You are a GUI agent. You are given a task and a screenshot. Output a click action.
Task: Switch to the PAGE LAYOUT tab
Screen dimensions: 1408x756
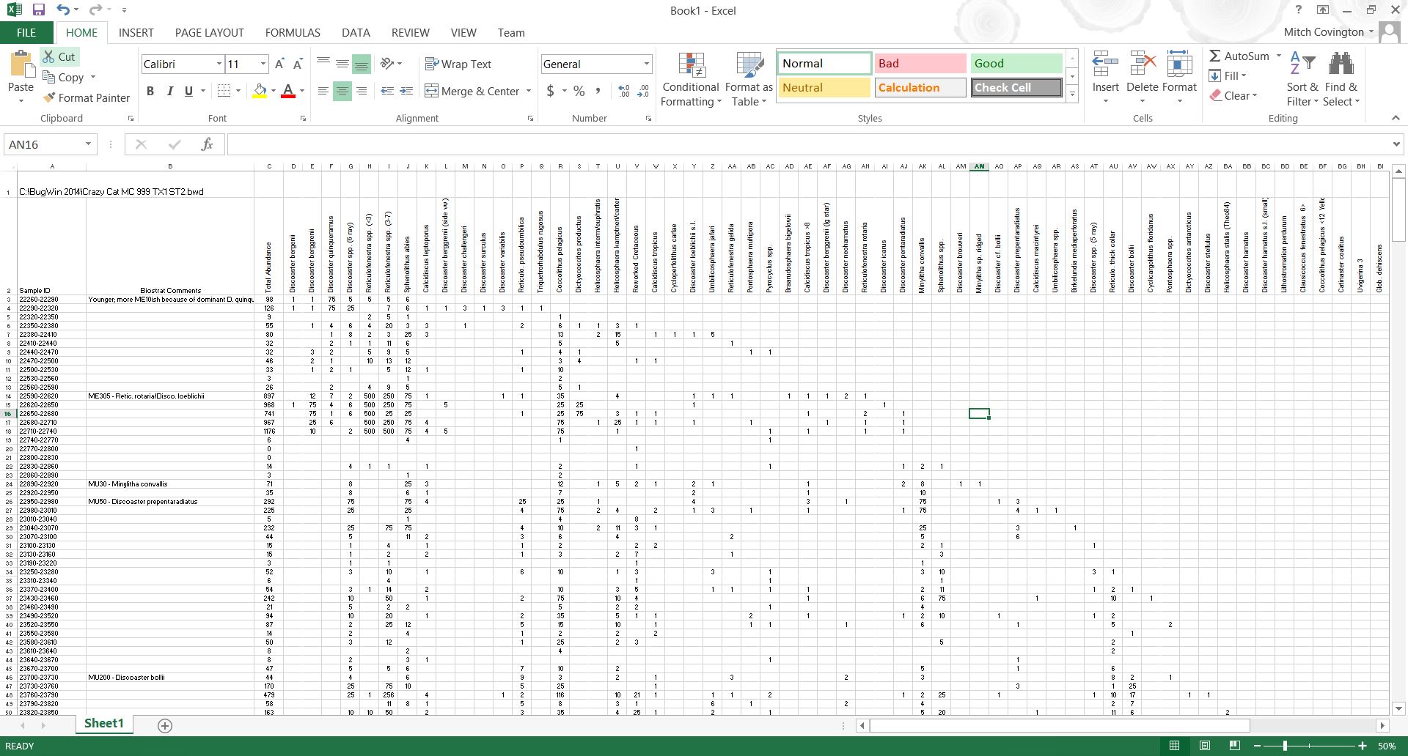click(209, 33)
